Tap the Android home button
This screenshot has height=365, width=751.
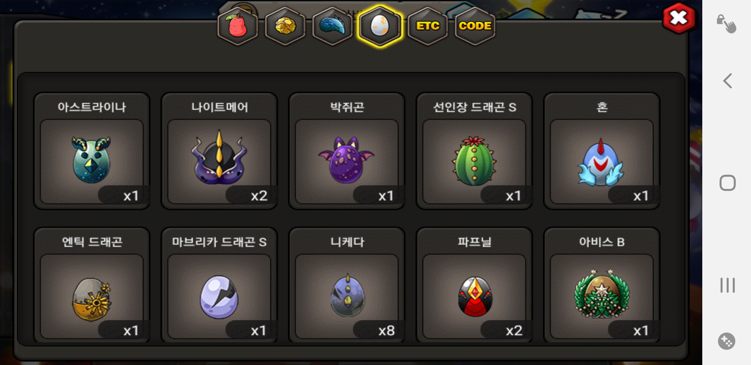[x=727, y=183]
